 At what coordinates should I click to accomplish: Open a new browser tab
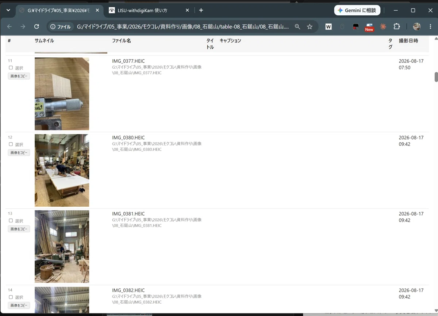coord(201,10)
